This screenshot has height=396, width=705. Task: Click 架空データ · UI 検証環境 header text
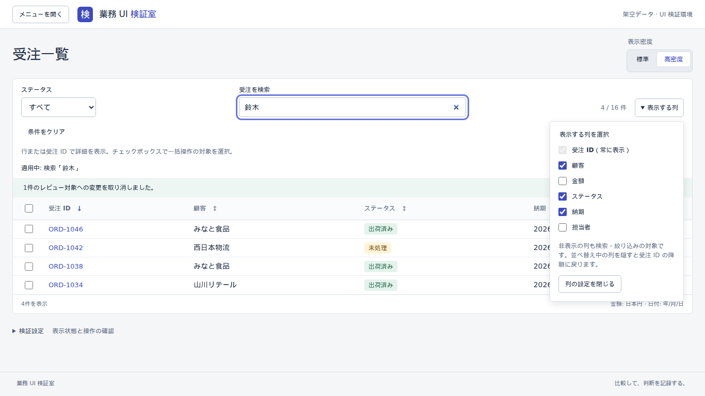658,14
